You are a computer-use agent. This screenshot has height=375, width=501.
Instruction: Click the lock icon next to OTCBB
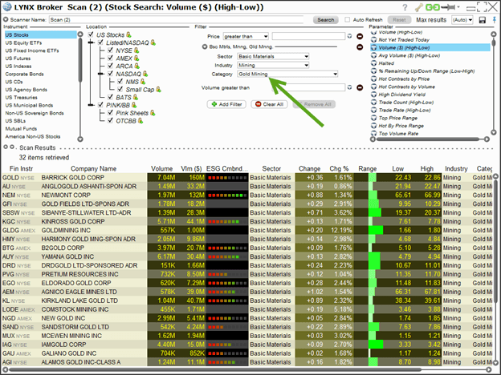tap(141, 120)
